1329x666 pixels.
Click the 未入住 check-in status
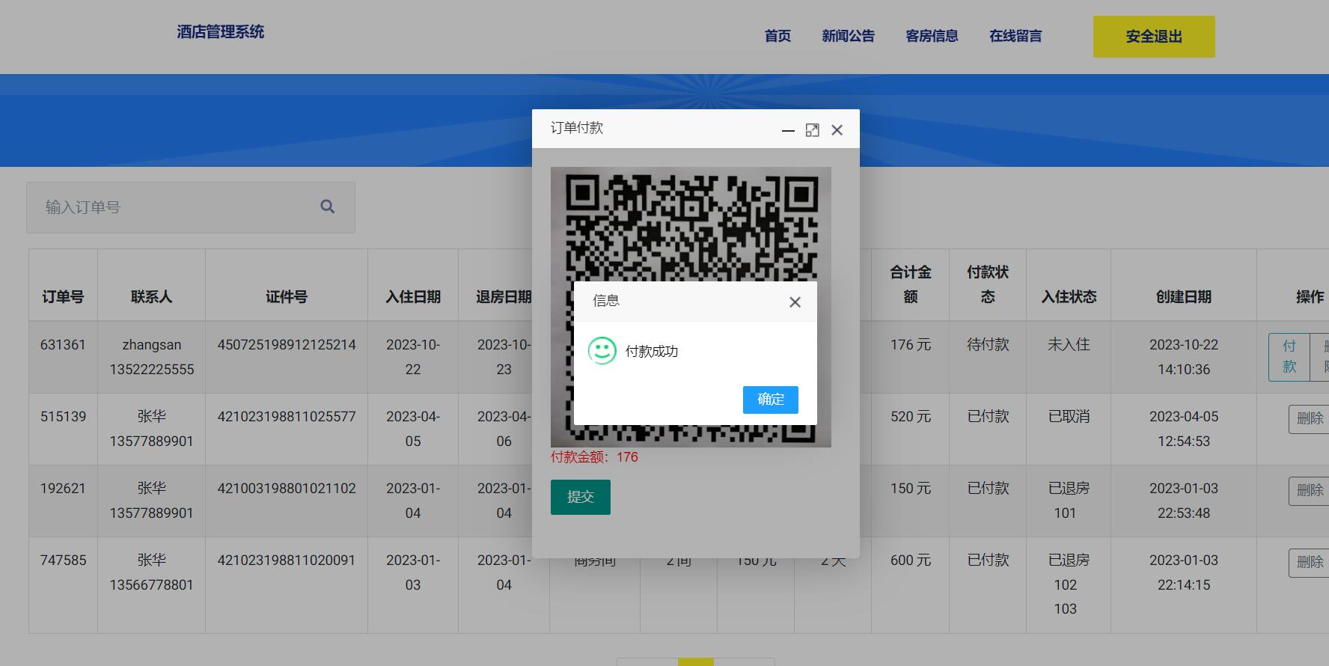[x=1069, y=345]
